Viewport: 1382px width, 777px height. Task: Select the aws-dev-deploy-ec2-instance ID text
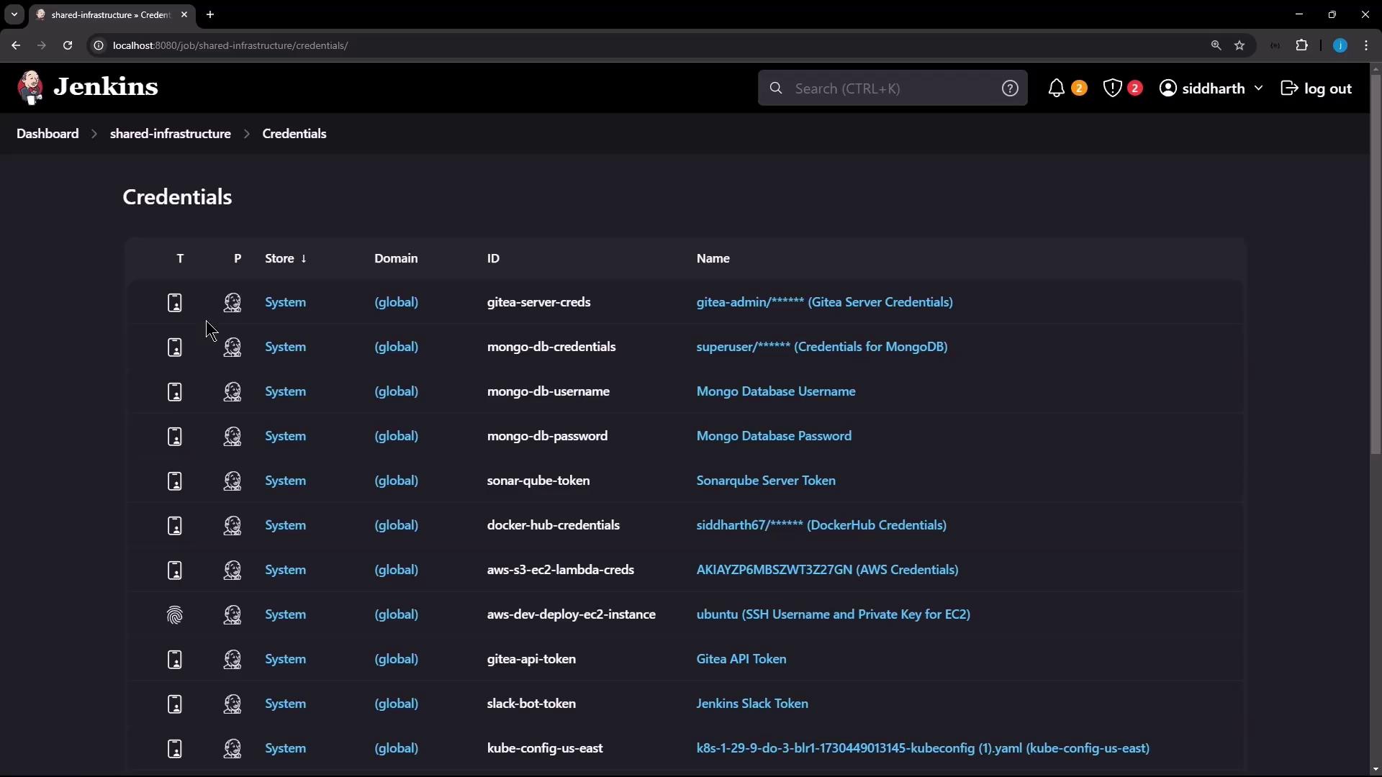click(571, 614)
